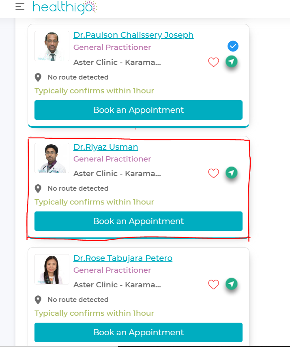Open directions for Dr.Rose Tabujara Petero
This screenshot has width=290, height=347.
pyautogui.click(x=231, y=284)
